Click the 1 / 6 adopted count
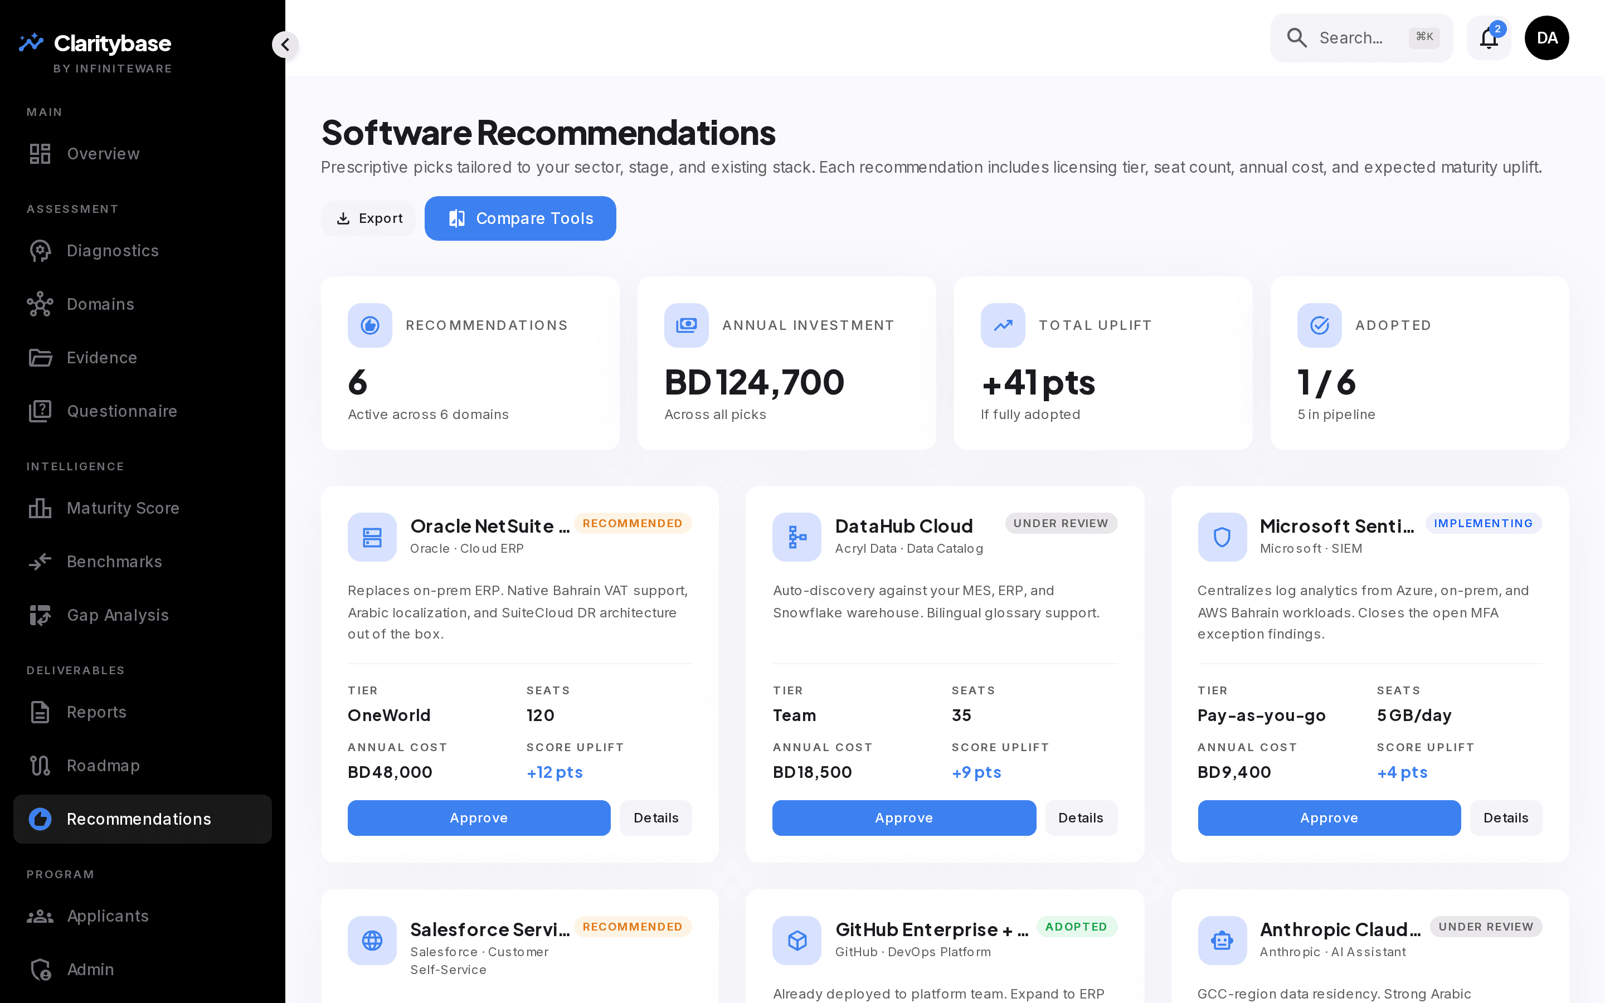 (1326, 383)
